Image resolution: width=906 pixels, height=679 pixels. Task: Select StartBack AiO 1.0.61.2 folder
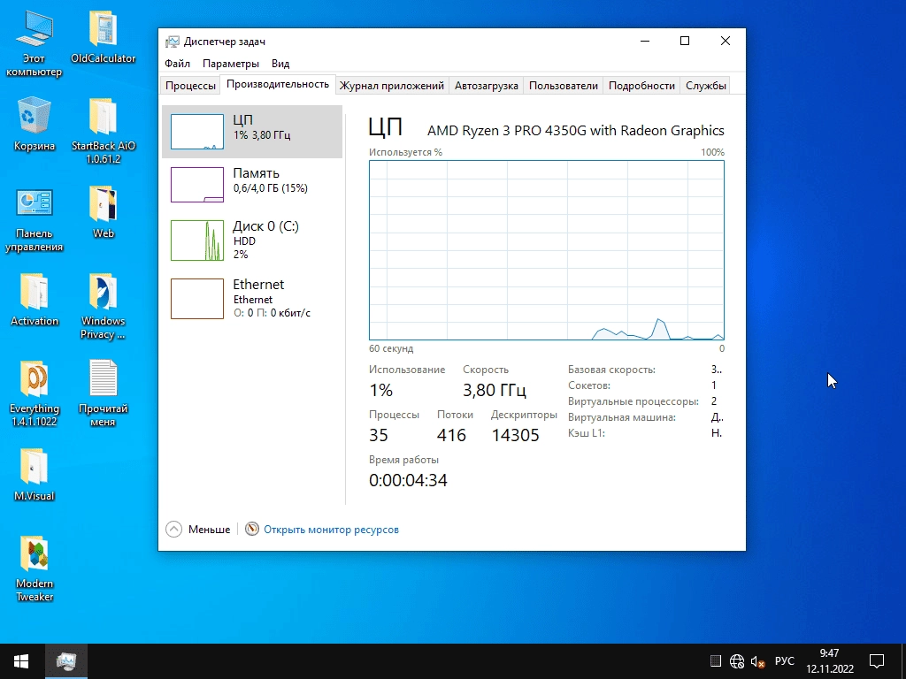(x=104, y=131)
